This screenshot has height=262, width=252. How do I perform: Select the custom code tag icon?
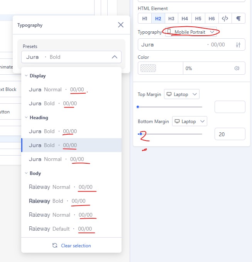tap(225, 18)
